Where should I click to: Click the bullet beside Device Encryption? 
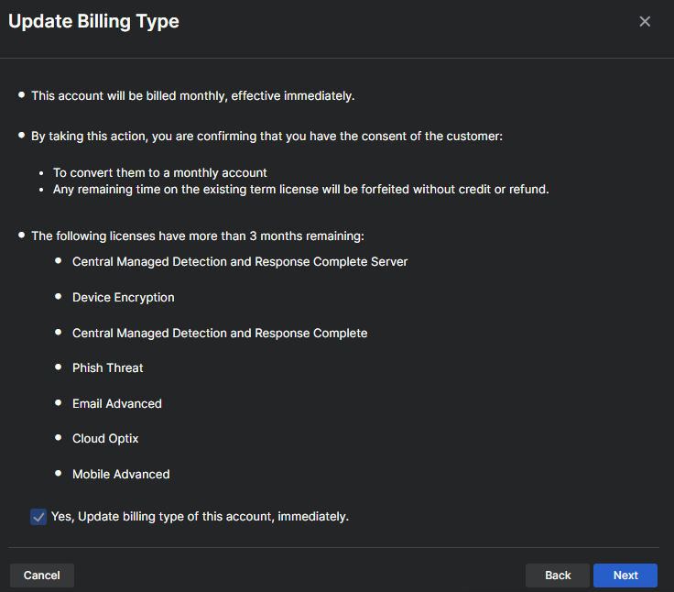coord(58,297)
